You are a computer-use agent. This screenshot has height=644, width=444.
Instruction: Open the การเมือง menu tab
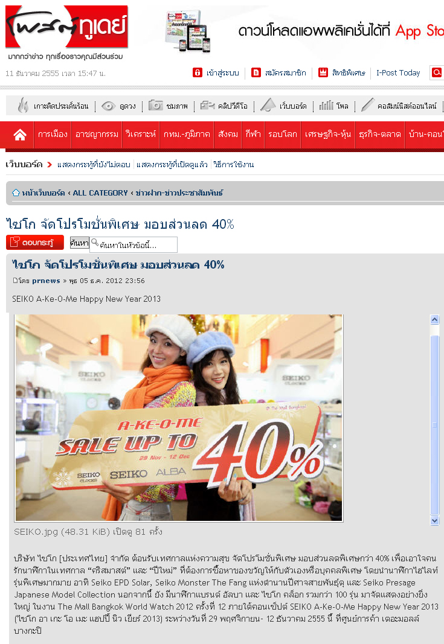tap(53, 135)
